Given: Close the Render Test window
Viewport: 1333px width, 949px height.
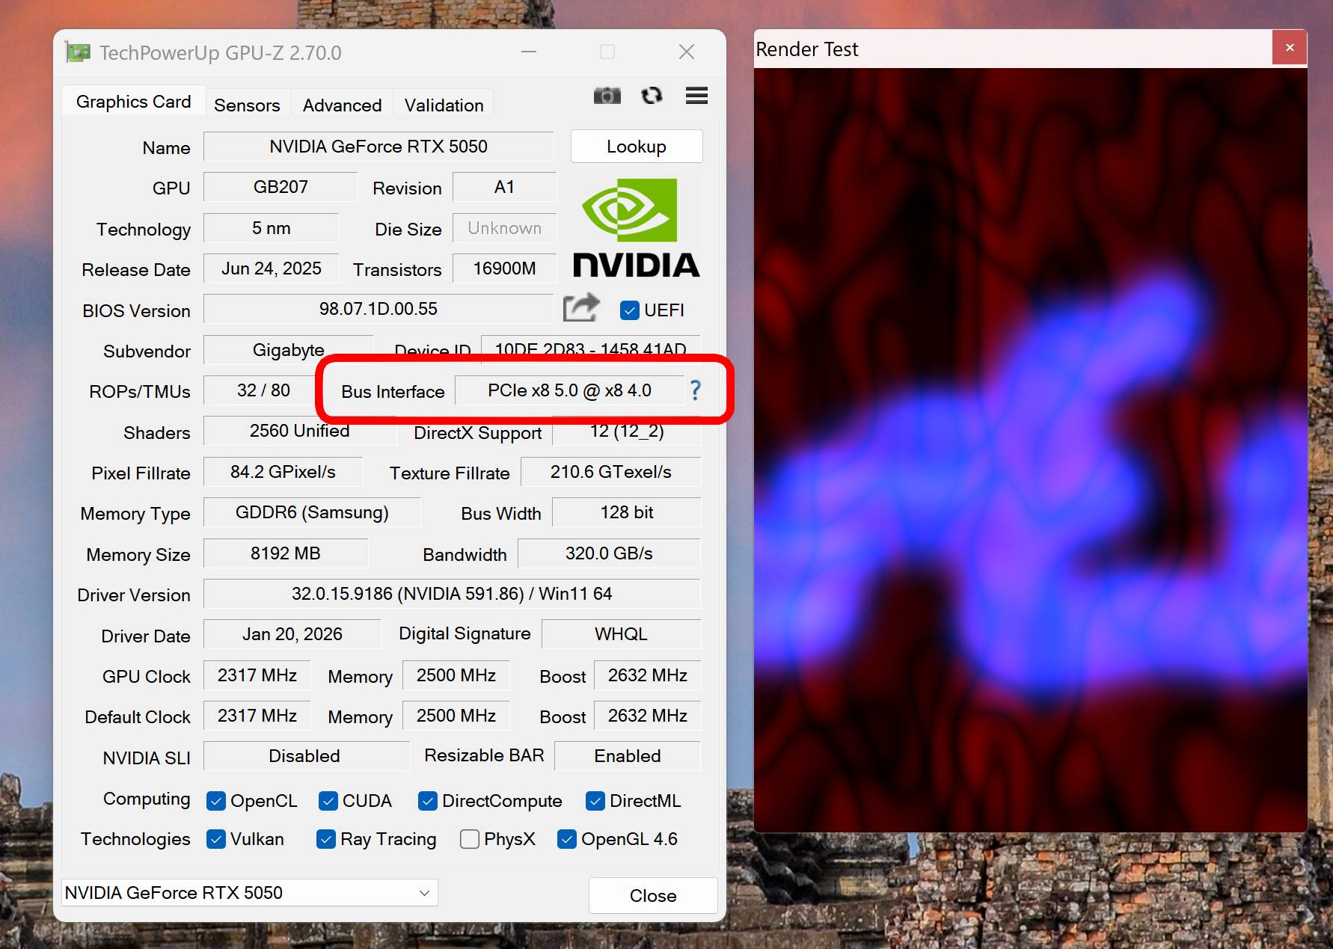Looking at the screenshot, I should point(1290,48).
